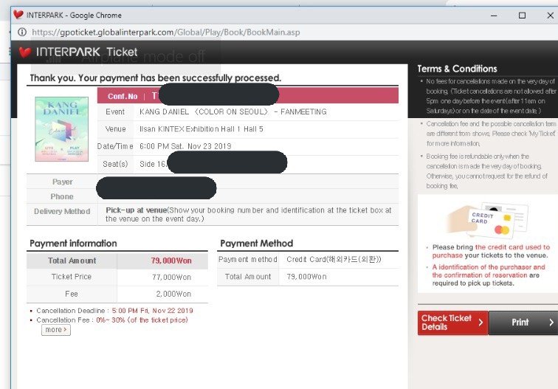558x389 pixels.
Task: Click Check Ticket Details button
Action: (452, 323)
